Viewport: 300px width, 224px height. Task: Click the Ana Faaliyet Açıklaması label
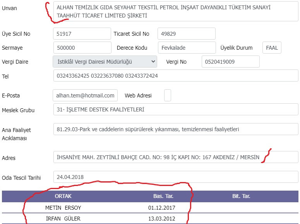17,134
